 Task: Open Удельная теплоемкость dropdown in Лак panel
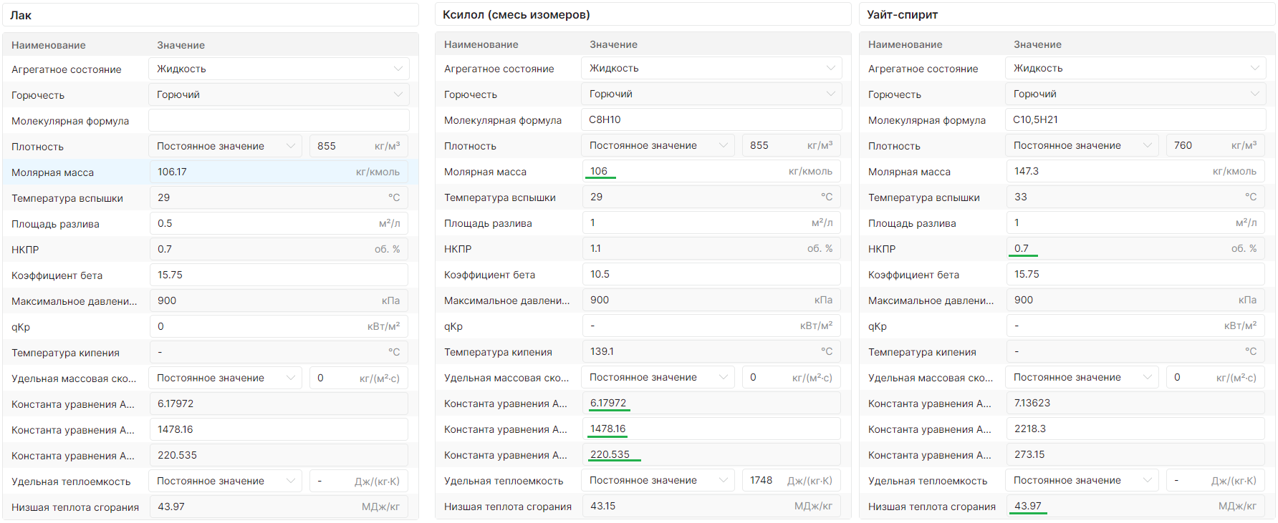pos(225,481)
